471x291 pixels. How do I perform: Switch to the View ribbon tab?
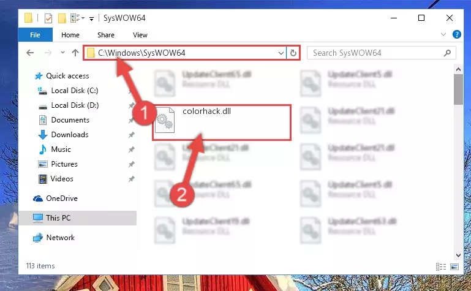pos(140,35)
